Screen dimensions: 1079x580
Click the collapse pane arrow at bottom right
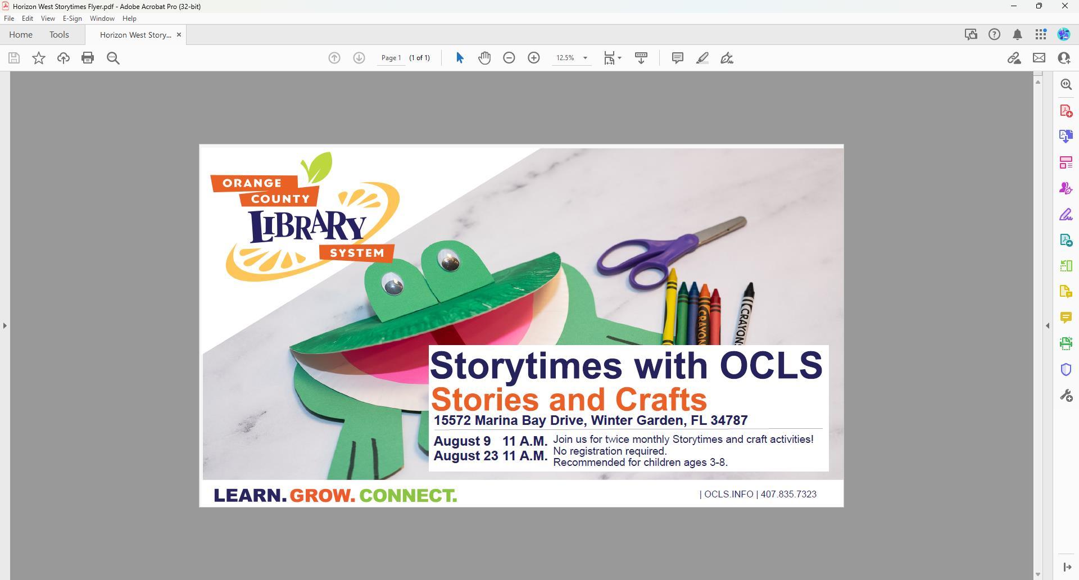coord(1067,567)
